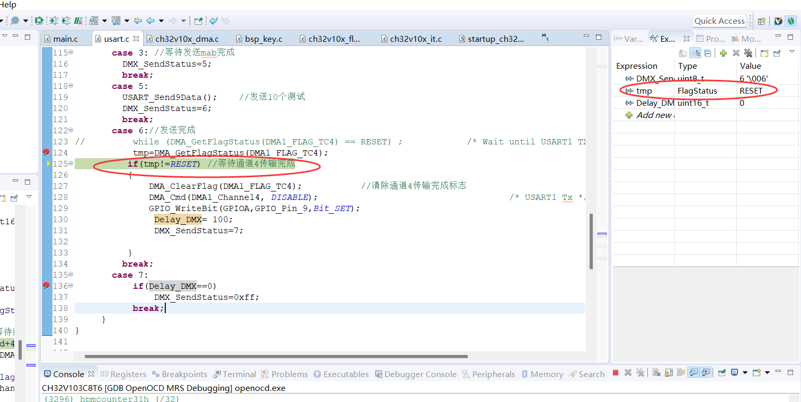Collapse fold at line 122 case 6
This screenshot has height=402, width=801.
coord(71,130)
